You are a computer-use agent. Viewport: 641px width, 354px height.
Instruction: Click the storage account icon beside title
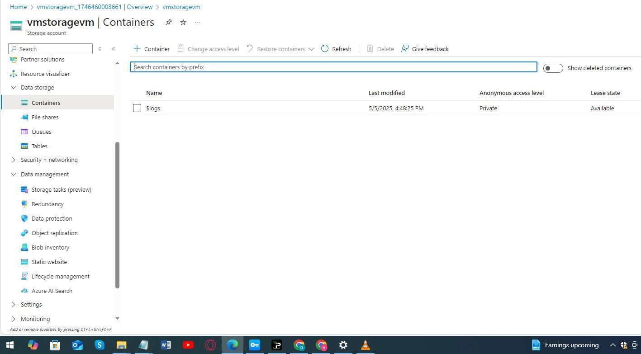click(x=16, y=26)
